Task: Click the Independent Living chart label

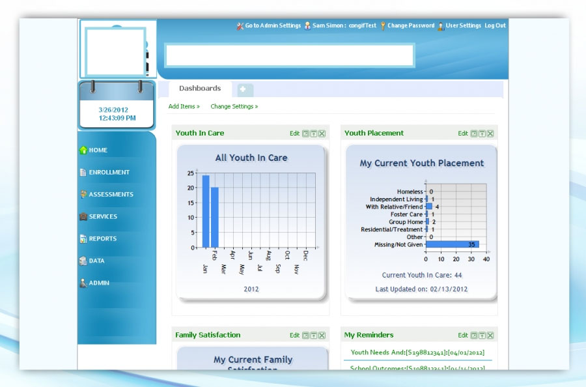Action: tap(396, 199)
